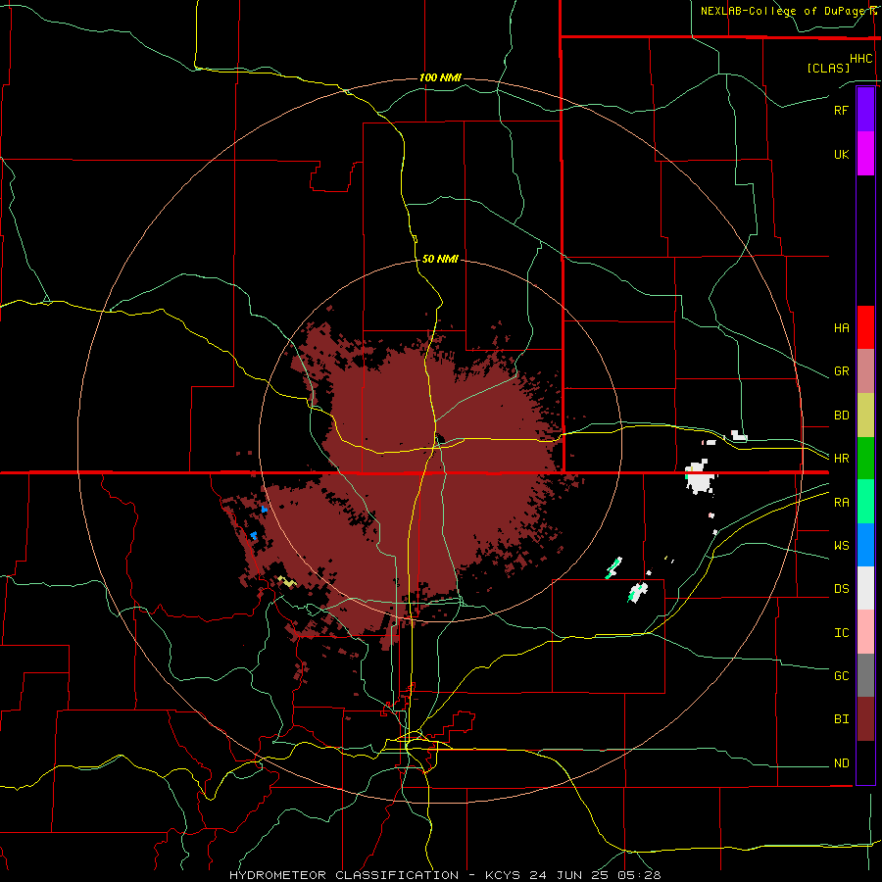Click the HYDROMETEOR CLASSIFICATION title text
This screenshot has width=882, height=882.
(x=344, y=875)
